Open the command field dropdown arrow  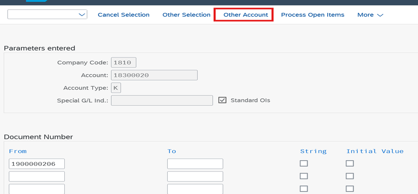(82, 15)
